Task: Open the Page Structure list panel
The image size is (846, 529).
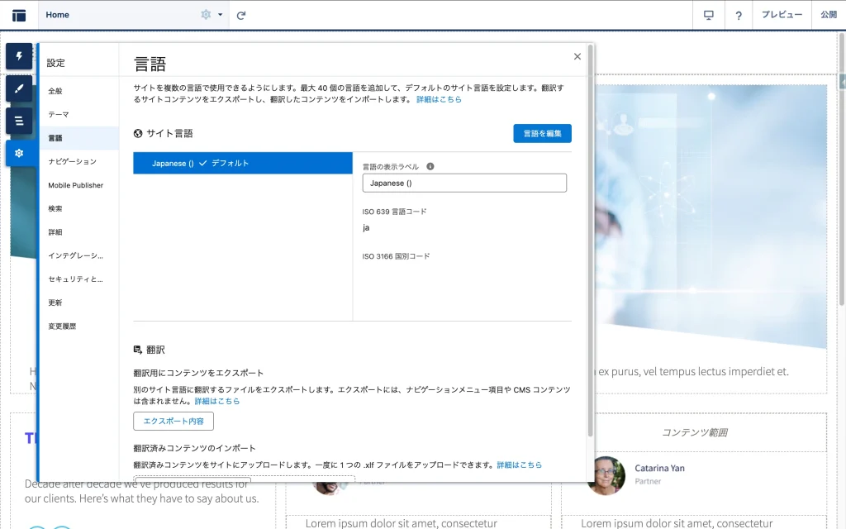Action: click(19, 121)
